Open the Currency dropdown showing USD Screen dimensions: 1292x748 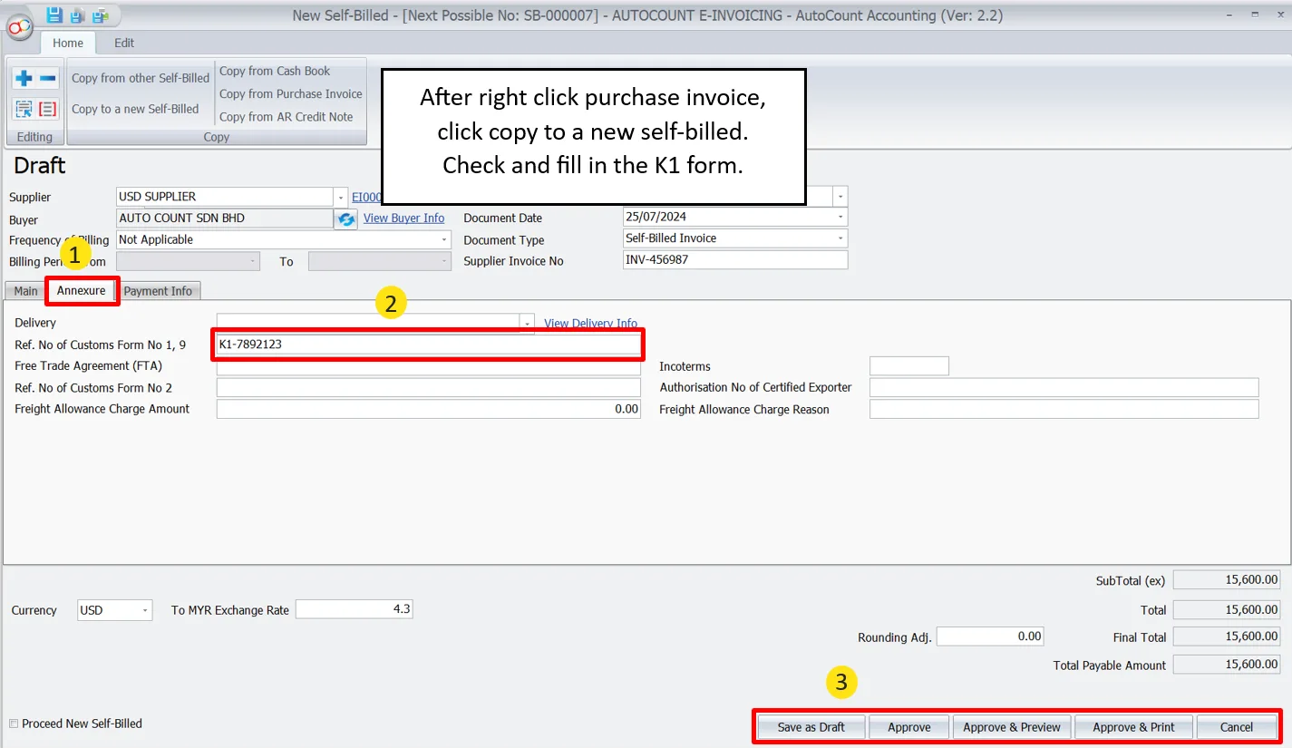[x=143, y=610]
